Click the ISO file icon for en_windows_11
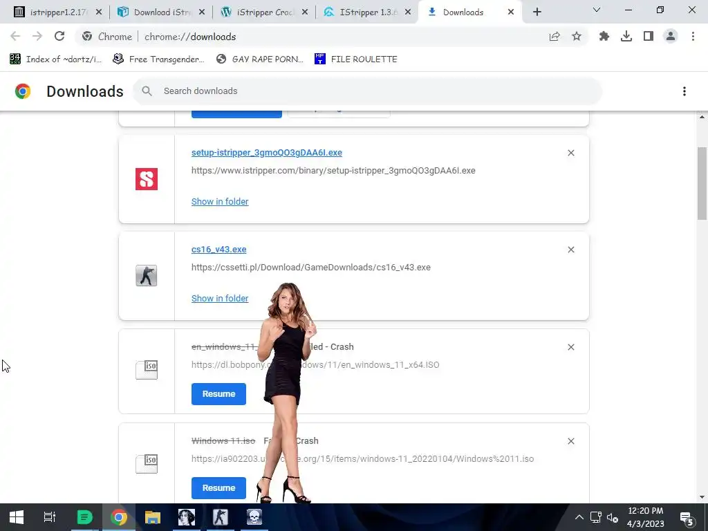Image resolution: width=708 pixels, height=531 pixels. tap(147, 369)
